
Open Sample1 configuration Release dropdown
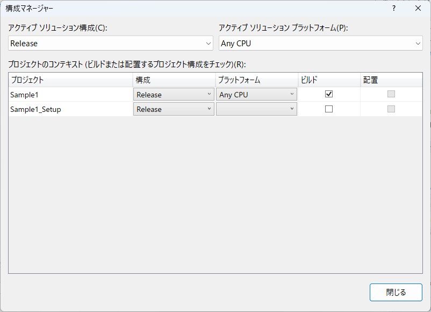[x=174, y=95]
